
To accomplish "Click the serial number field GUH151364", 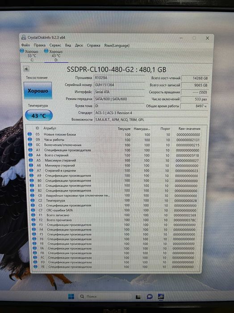I will click(x=119, y=85).
